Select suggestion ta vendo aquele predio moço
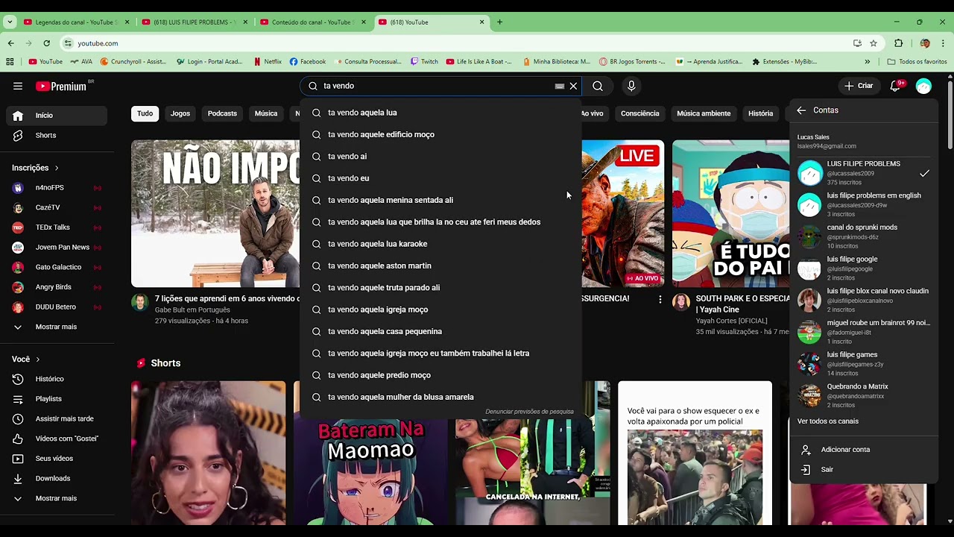Image resolution: width=954 pixels, height=537 pixels. (x=440, y=375)
